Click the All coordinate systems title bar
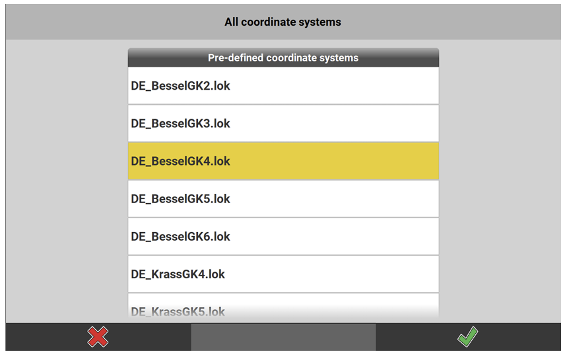The image size is (569, 360). (283, 22)
